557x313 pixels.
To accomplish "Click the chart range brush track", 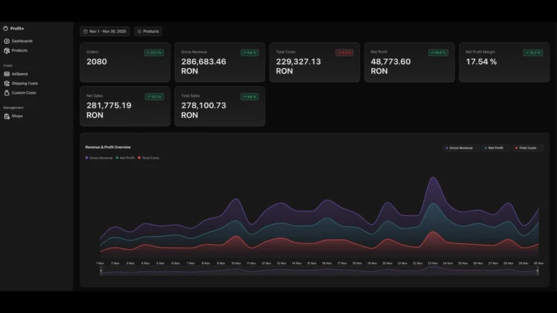I will coord(319,271).
